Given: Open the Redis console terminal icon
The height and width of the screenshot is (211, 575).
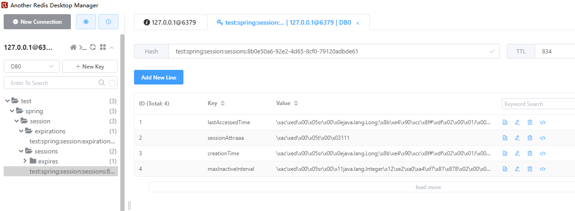Looking at the screenshot, I should pyautogui.click(x=83, y=47).
